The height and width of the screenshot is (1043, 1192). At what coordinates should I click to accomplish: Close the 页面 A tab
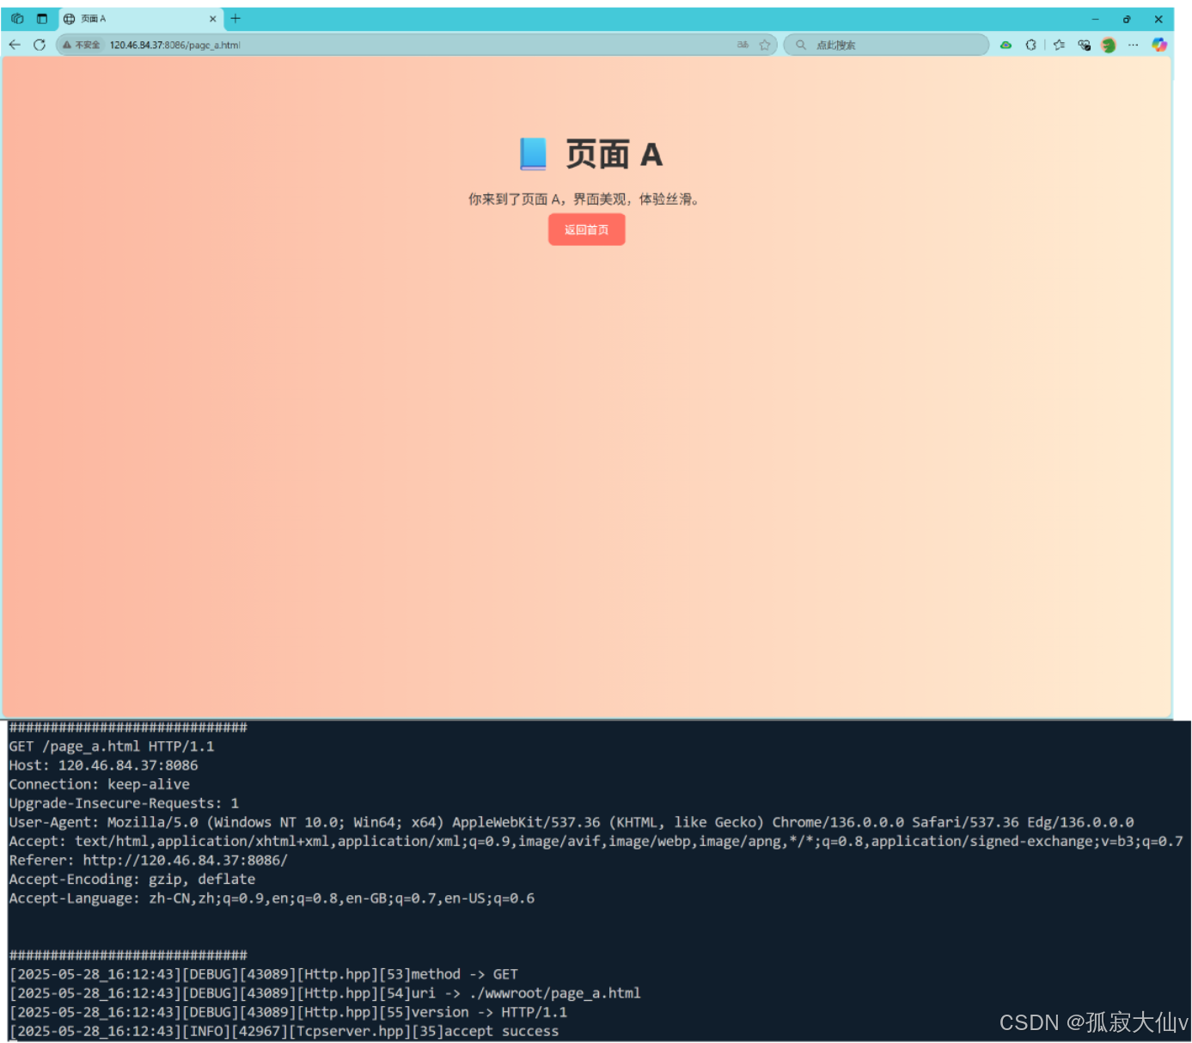coord(212,19)
